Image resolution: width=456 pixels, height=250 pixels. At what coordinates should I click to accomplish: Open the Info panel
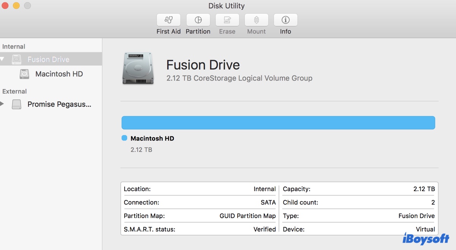285,24
